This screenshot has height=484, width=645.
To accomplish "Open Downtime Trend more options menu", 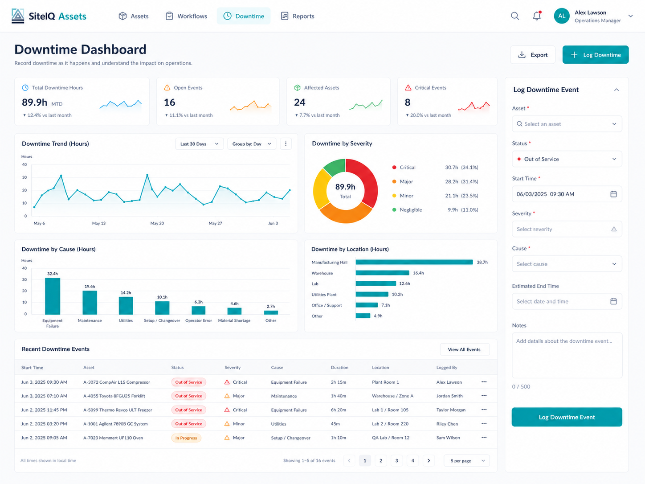I will coord(286,144).
